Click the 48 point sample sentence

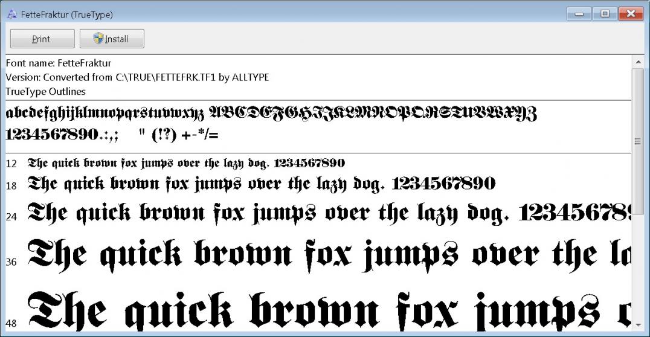point(330,310)
